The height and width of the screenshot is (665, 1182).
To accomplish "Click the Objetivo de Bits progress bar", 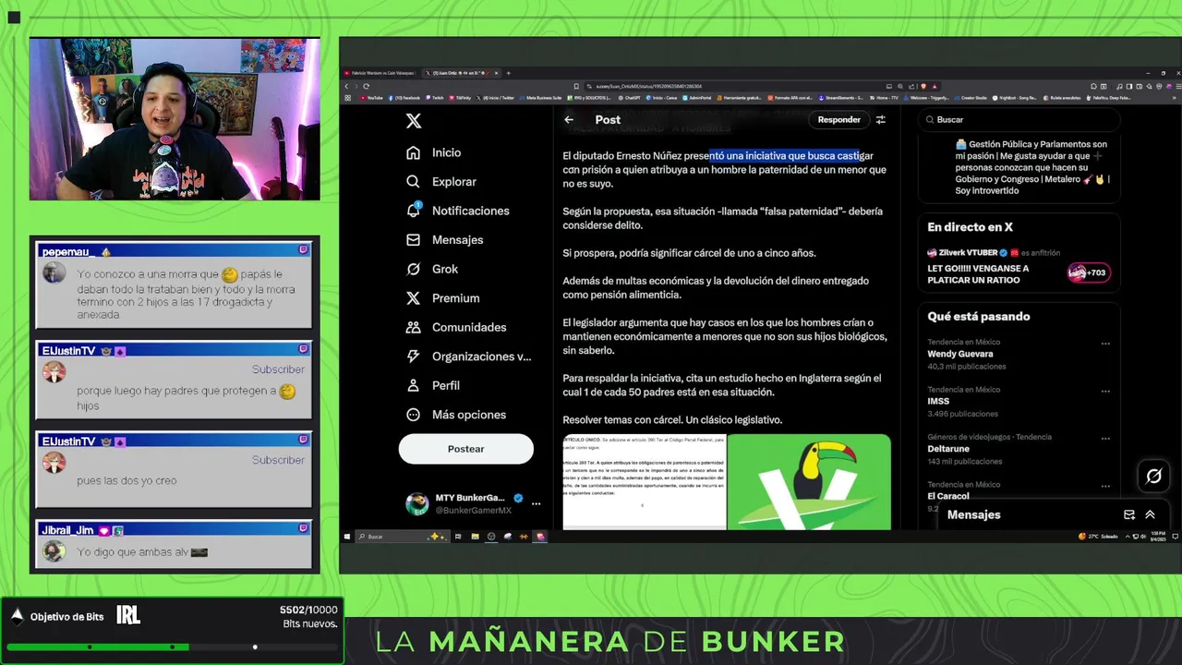I will pyautogui.click(x=172, y=647).
